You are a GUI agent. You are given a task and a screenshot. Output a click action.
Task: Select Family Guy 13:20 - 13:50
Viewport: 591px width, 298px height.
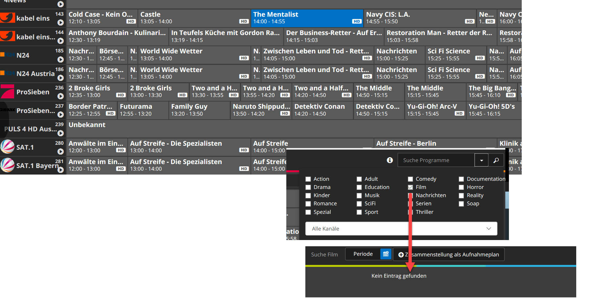click(199, 110)
